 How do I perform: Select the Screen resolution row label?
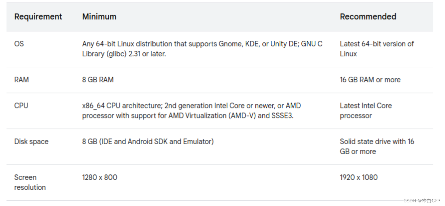[30, 182]
